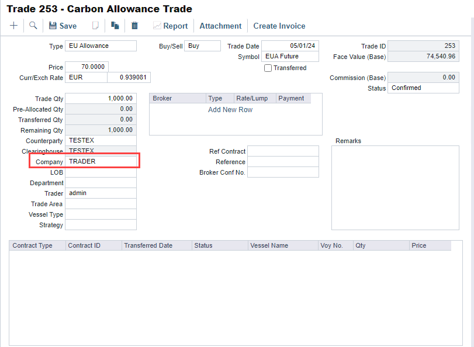Click the Company field containing TRADER
Image resolution: width=474 pixels, height=347 pixels.
[101, 161]
